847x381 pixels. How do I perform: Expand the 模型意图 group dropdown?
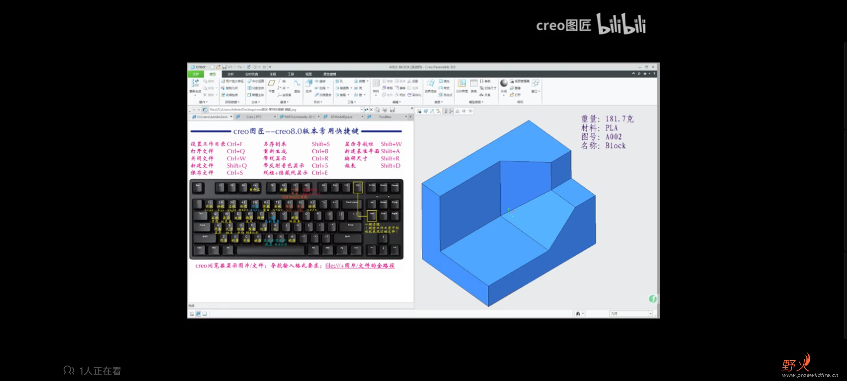click(476, 102)
